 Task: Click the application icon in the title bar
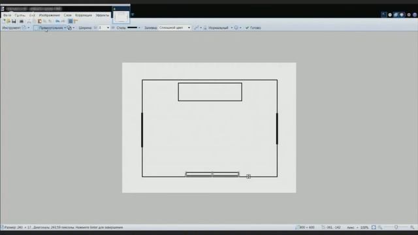(x=3, y=8)
